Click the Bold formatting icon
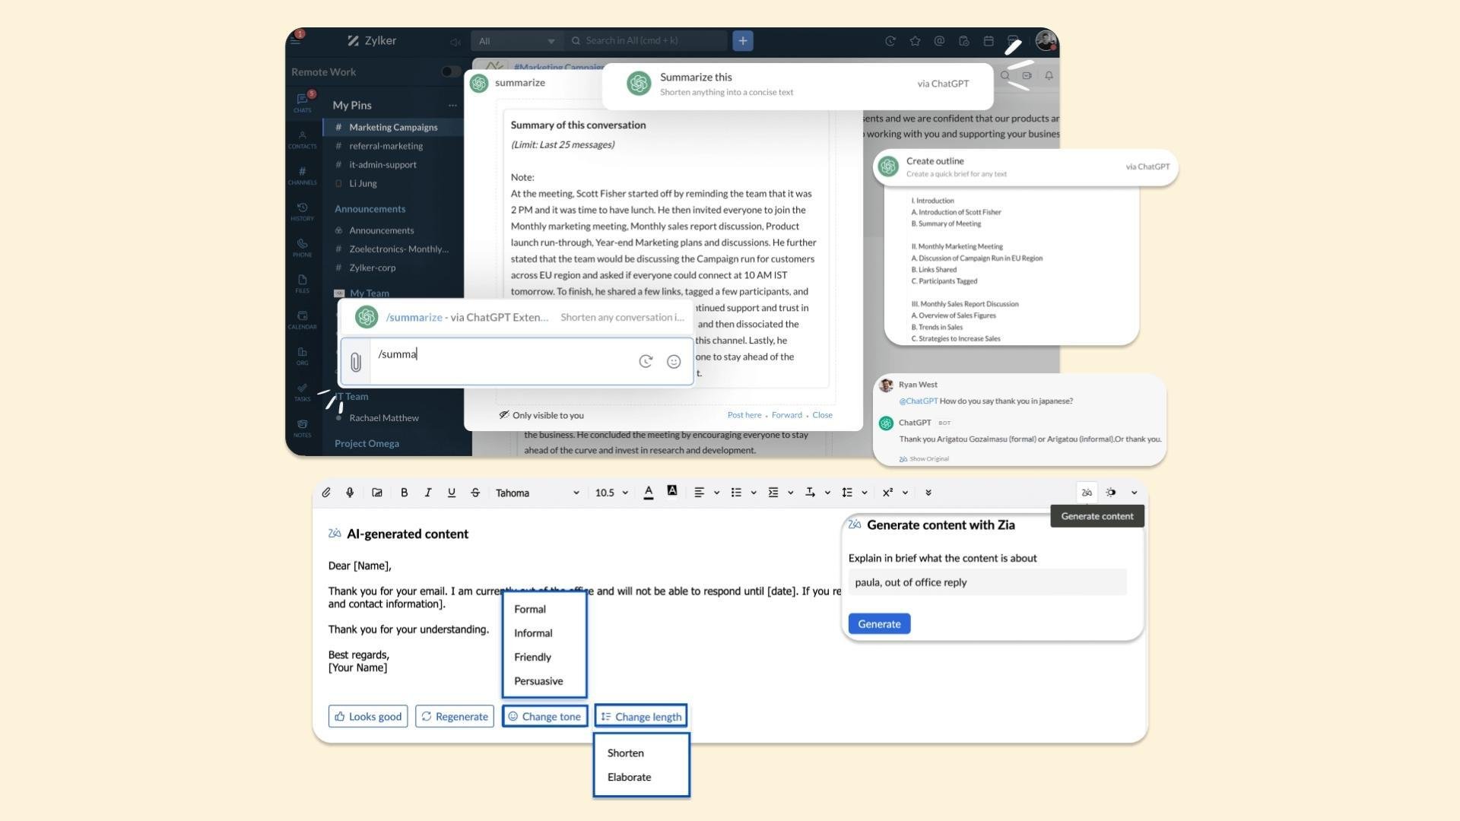1460x821 pixels. 404,493
